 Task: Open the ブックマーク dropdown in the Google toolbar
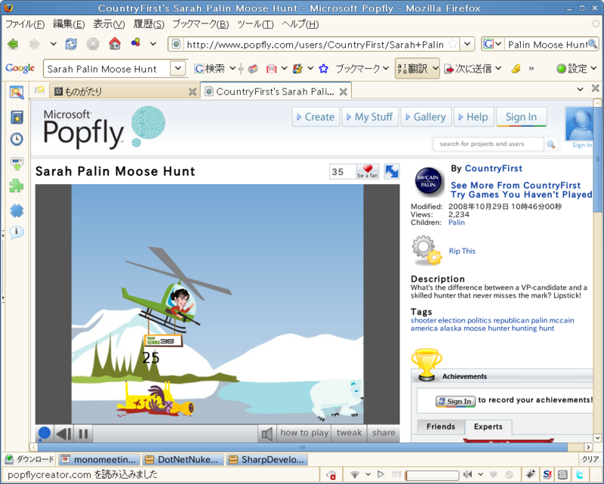click(362, 69)
